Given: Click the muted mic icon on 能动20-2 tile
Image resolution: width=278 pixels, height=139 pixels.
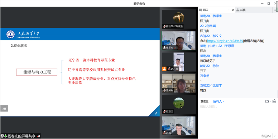Looking at the screenshot, I should [x=164, y=26].
